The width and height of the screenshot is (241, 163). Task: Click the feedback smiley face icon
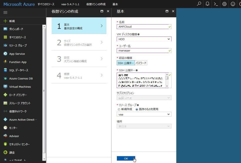click(233, 4)
